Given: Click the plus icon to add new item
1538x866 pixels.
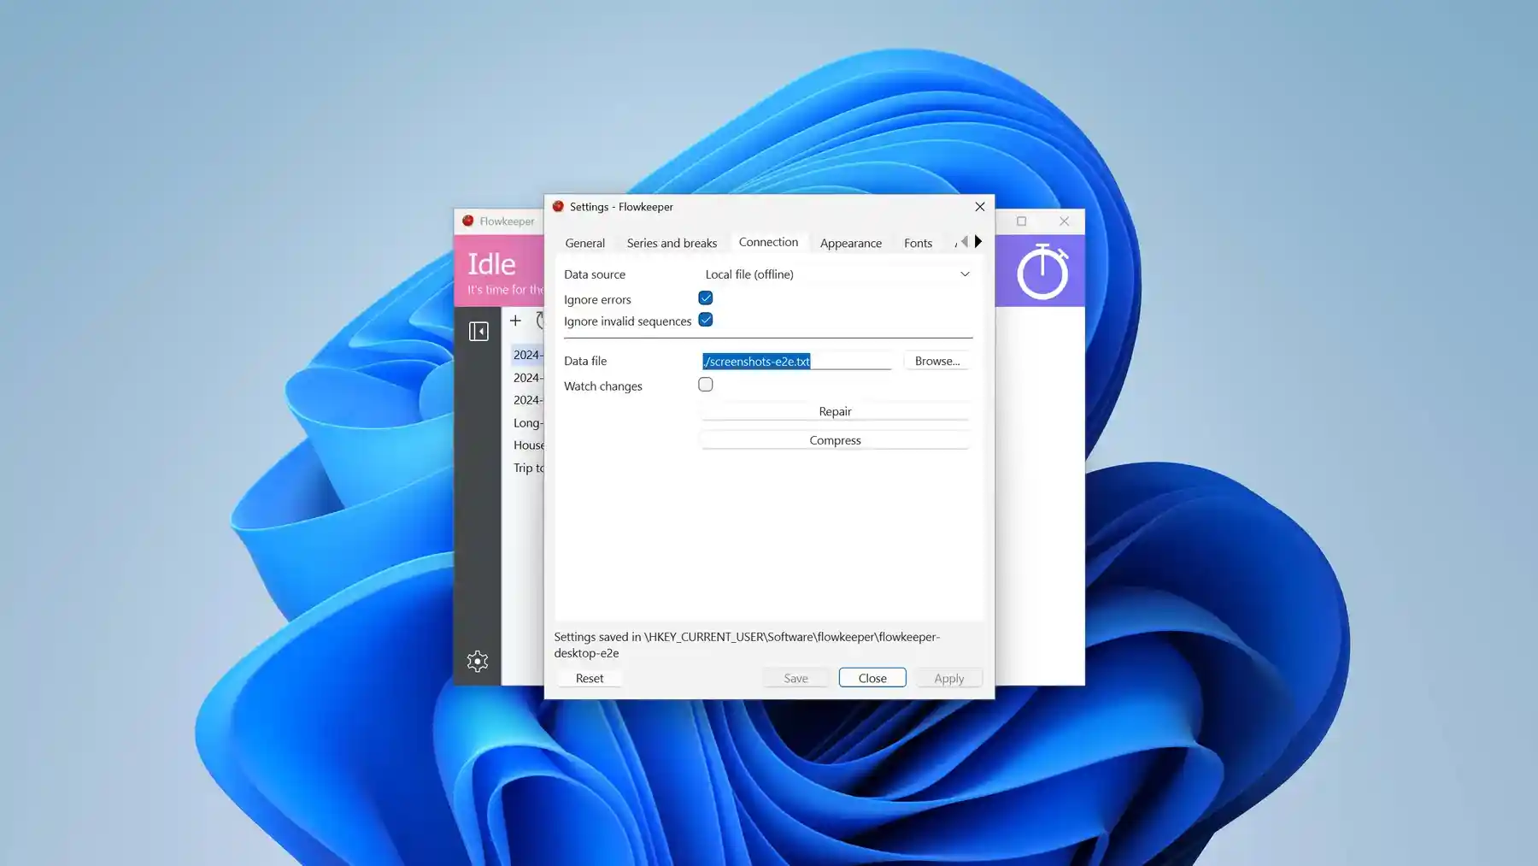Looking at the screenshot, I should tap(516, 320).
